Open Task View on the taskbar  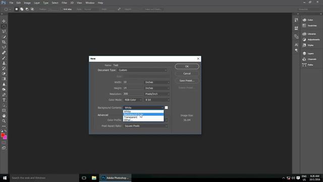coord(84,178)
